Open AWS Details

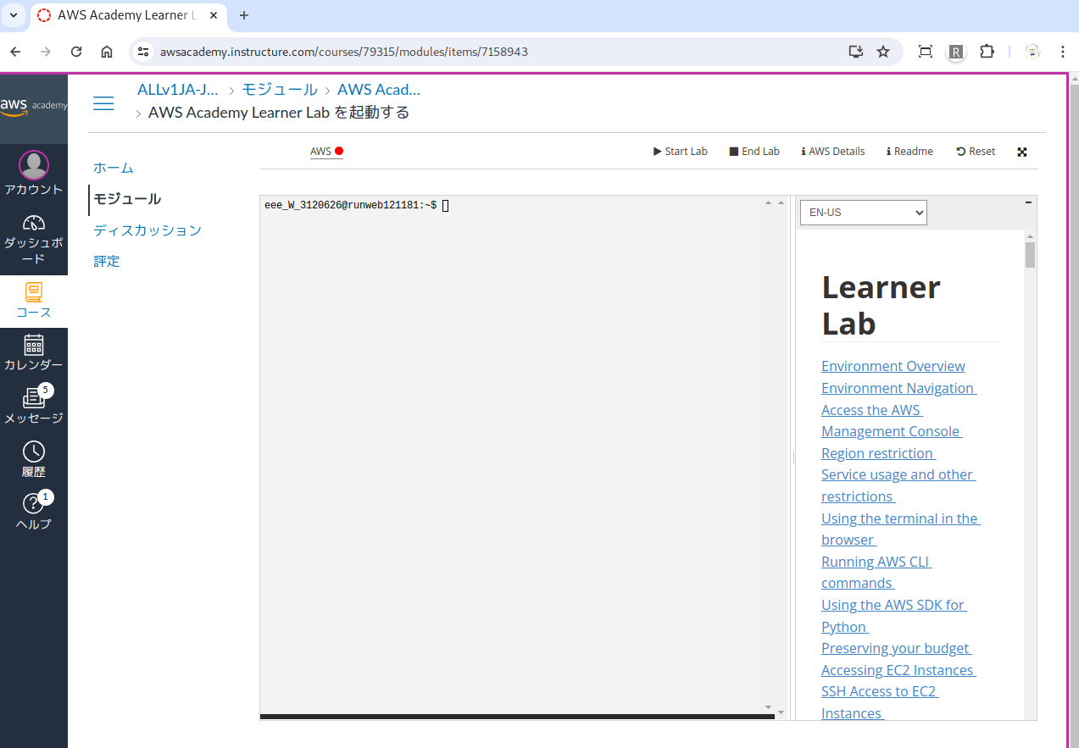click(x=833, y=152)
